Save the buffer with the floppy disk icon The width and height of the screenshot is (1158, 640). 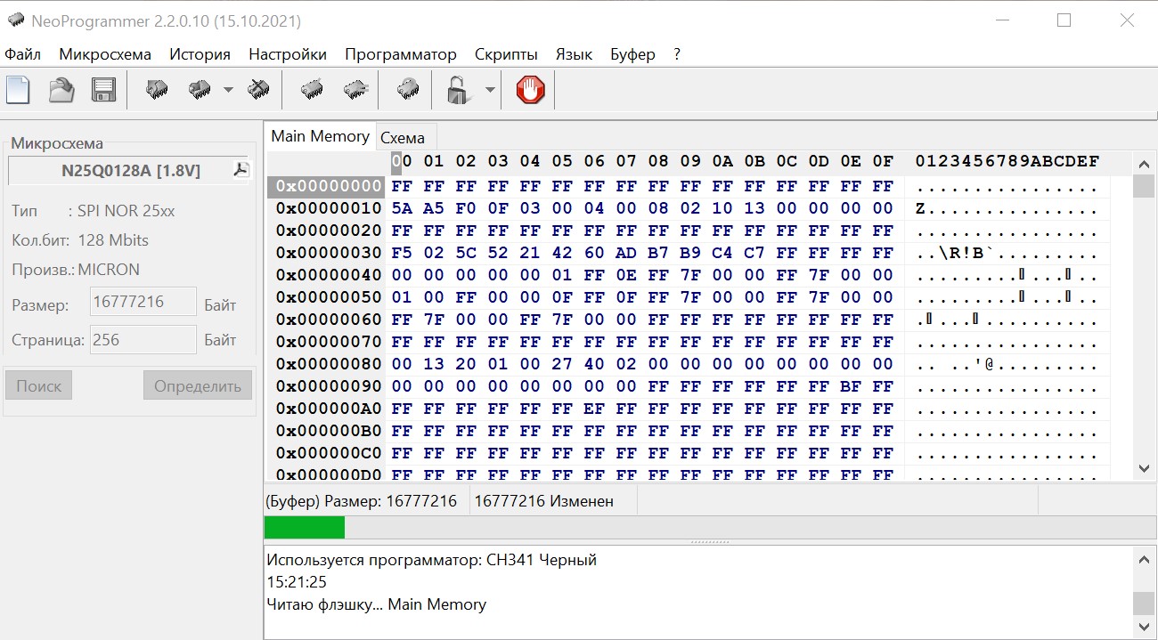click(x=104, y=90)
